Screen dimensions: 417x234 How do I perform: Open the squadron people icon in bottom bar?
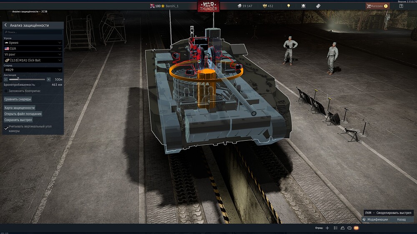click(342, 228)
